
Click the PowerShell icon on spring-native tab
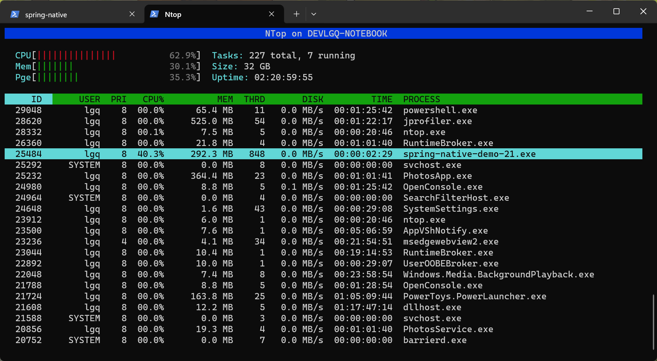point(15,14)
